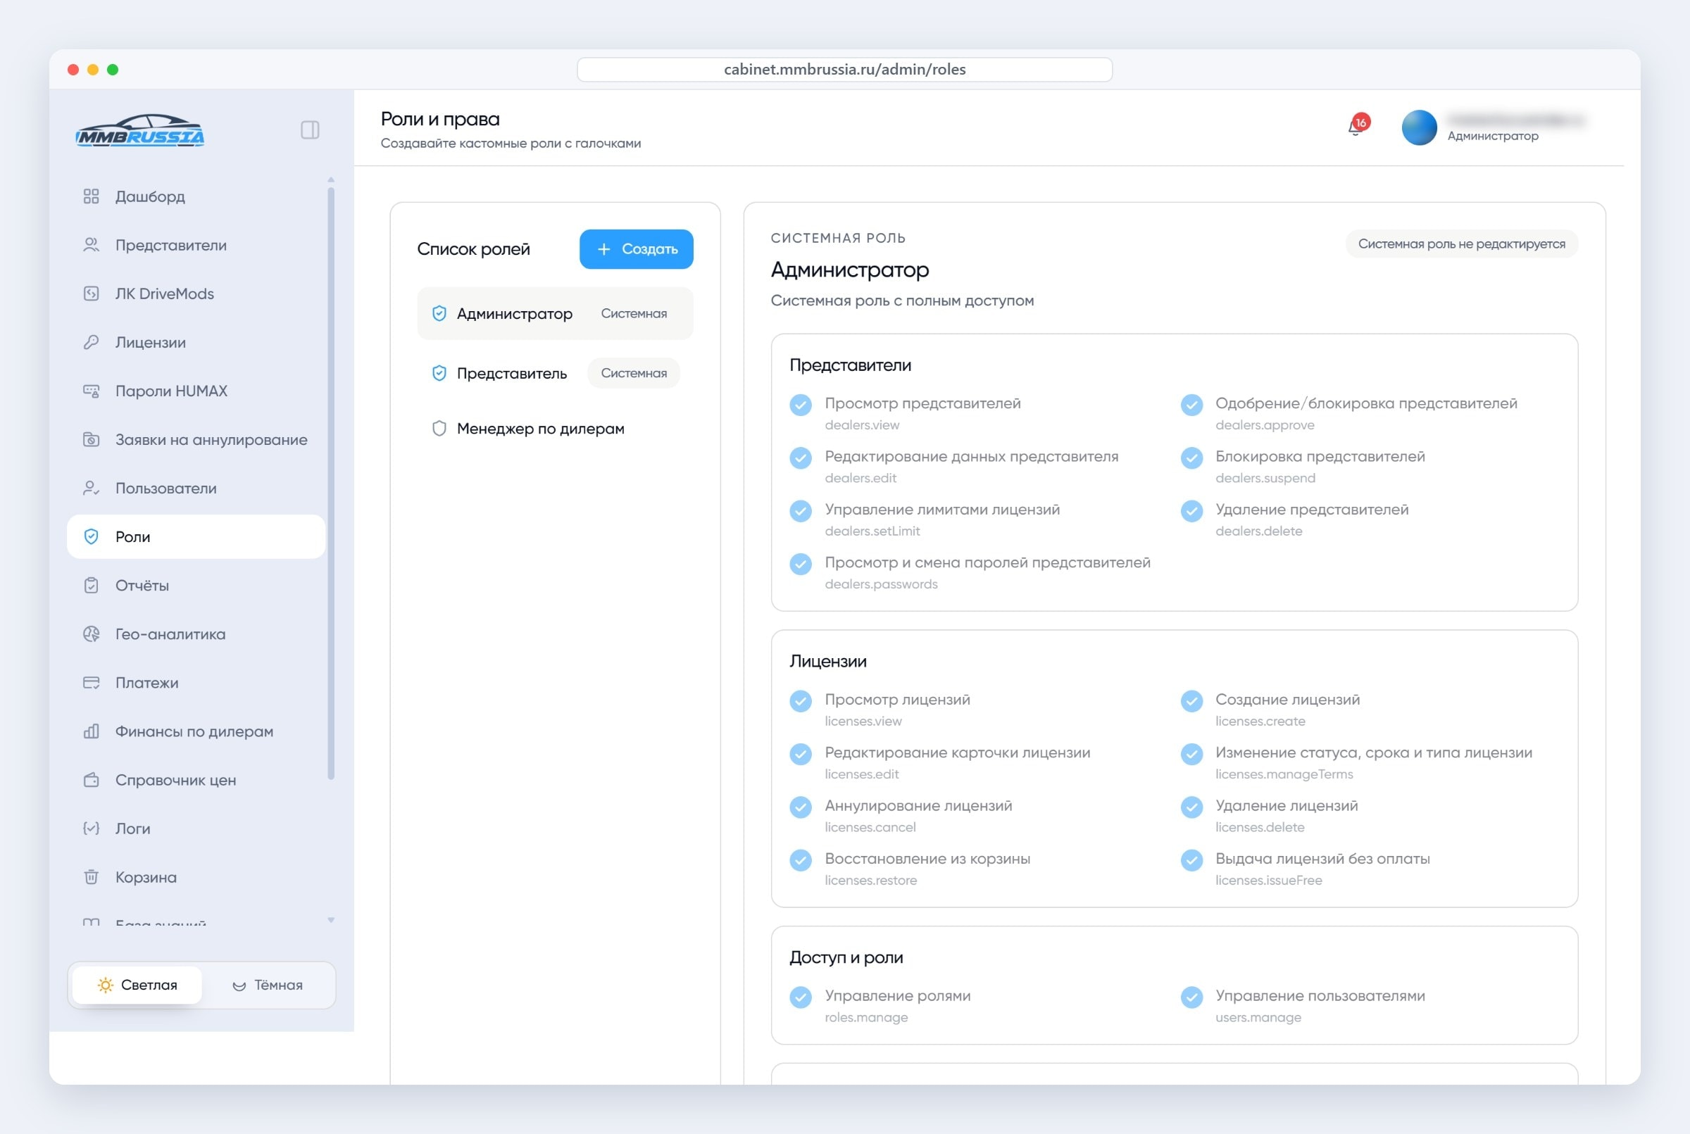Select the Светлая theme option

pyautogui.click(x=137, y=985)
